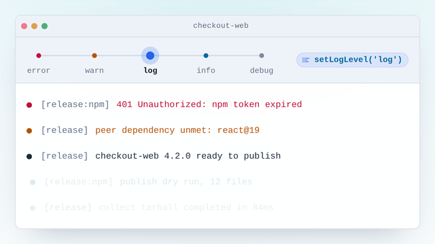Click the red dot beside the 401 Unauthorized line

pos(29,105)
